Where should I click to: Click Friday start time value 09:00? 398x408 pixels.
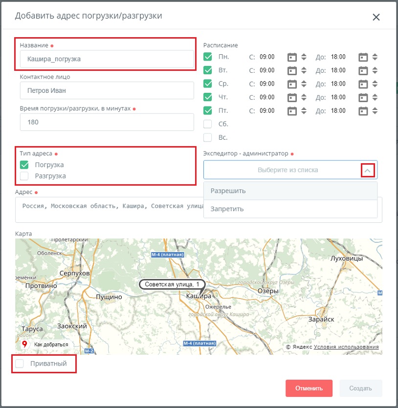[267, 111]
